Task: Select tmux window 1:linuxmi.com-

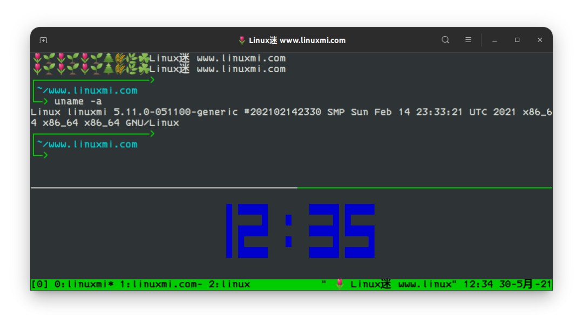Action: pos(161,284)
